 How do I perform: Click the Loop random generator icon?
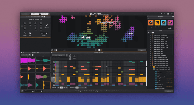[151, 23]
